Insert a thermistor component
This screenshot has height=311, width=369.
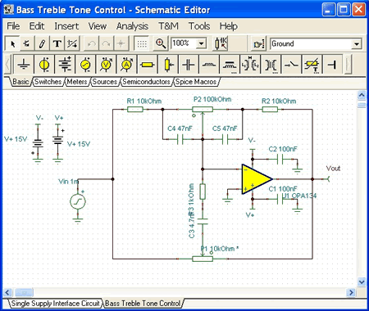coord(312,65)
